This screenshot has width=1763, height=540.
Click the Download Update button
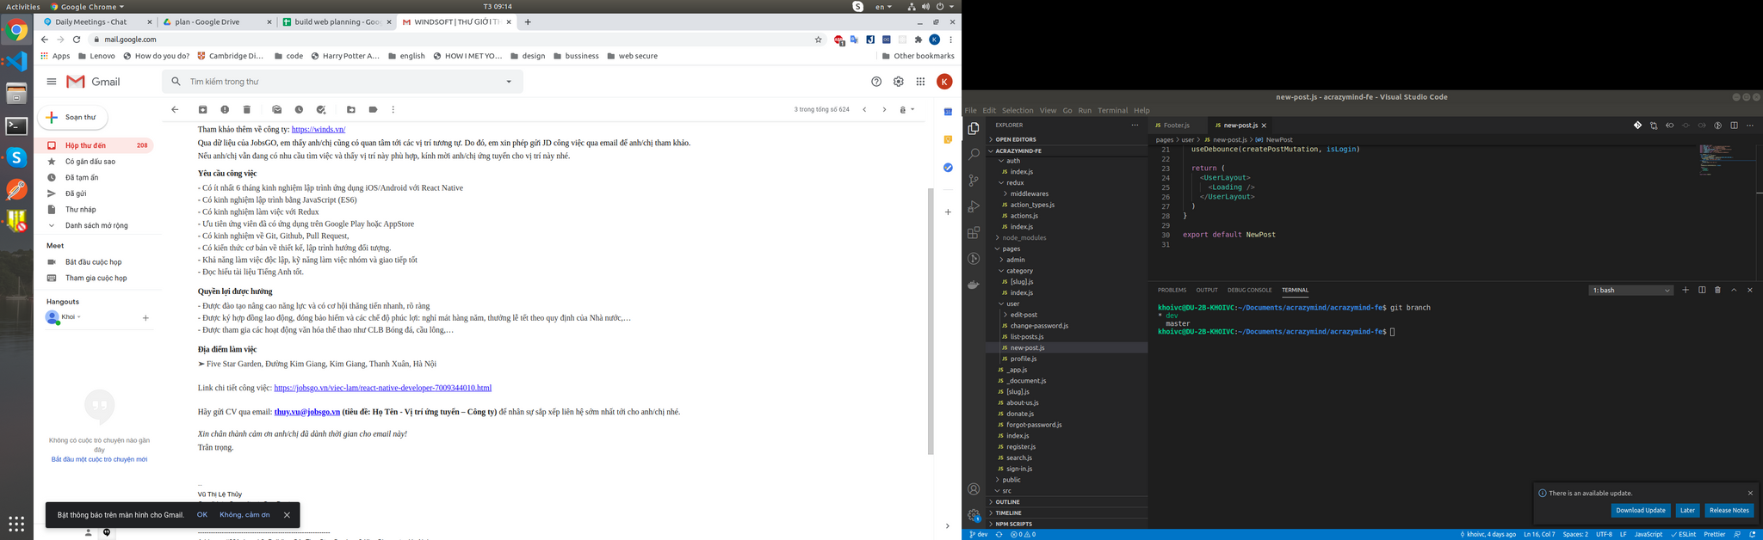pyautogui.click(x=1640, y=511)
